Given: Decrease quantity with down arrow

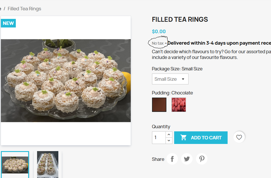Looking at the screenshot, I should click(x=169, y=141).
